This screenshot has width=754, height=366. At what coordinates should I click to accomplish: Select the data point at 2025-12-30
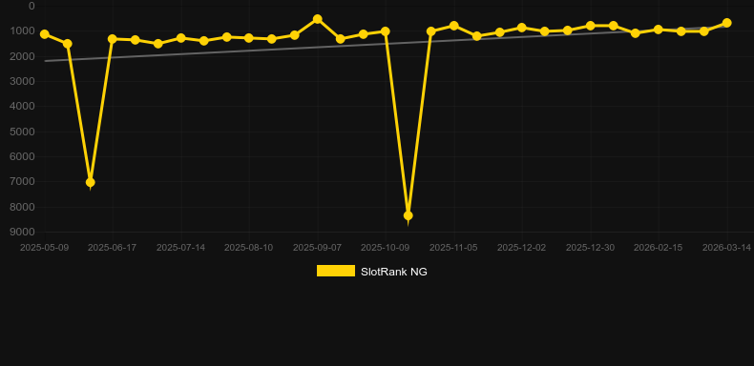(x=591, y=26)
